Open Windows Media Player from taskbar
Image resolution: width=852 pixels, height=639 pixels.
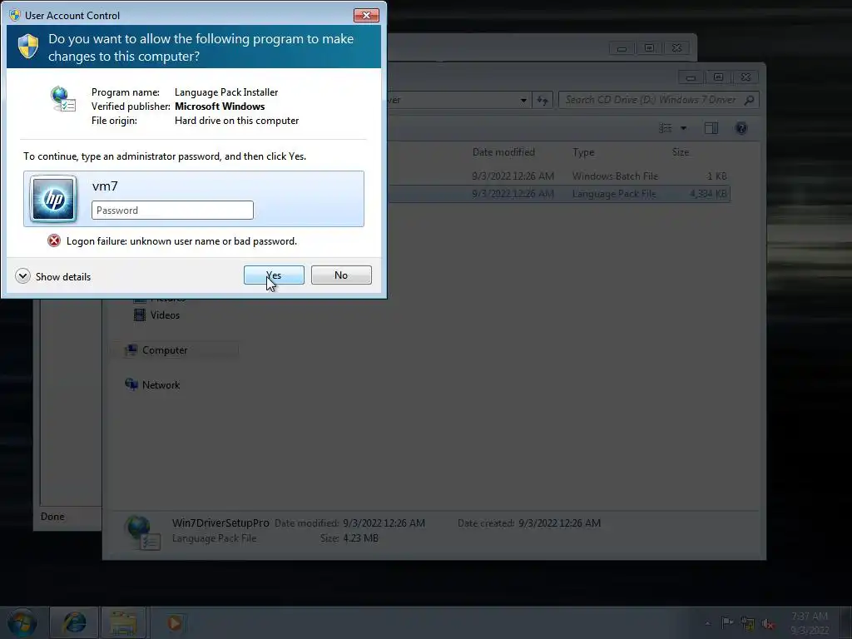coord(174,622)
